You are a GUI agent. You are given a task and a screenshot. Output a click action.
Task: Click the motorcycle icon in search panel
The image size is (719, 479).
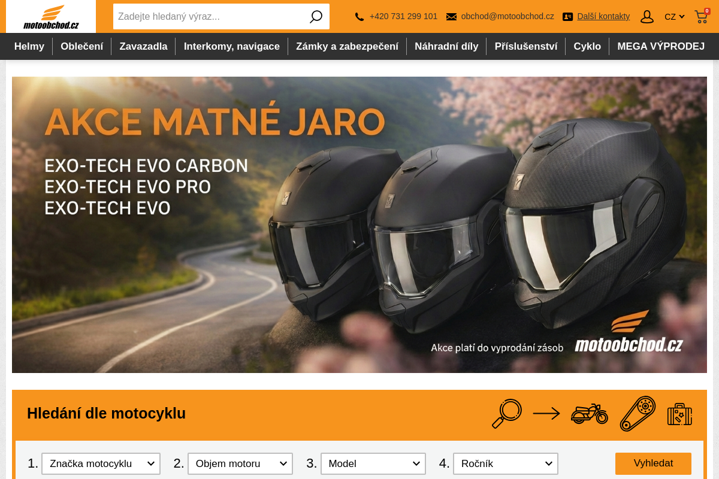tap(589, 413)
